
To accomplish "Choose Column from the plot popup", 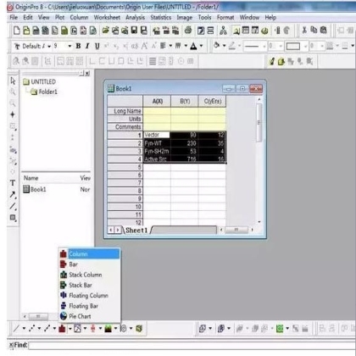I will pos(89,253).
